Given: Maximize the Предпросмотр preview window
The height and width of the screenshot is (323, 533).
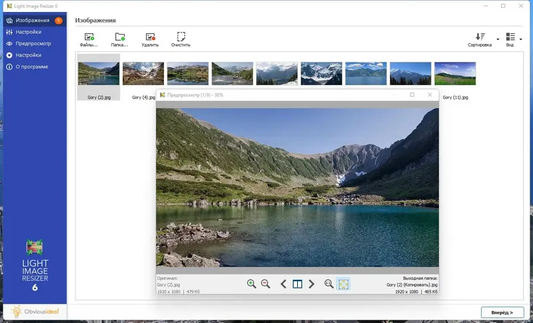Looking at the screenshot, I should (412, 95).
